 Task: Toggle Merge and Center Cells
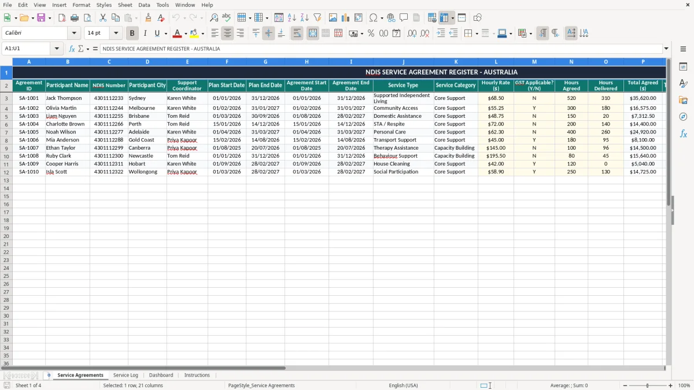(313, 34)
